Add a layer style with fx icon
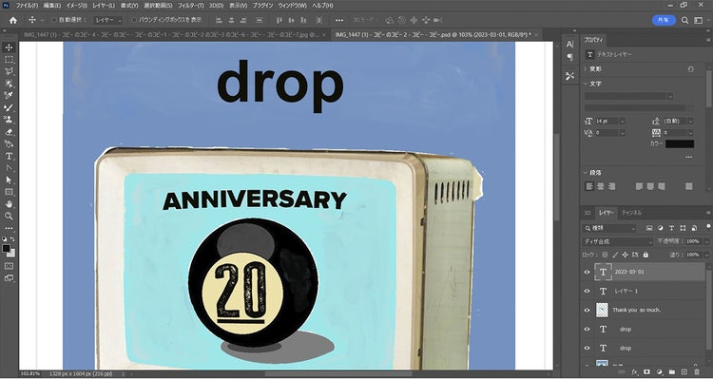Screen dimensions: 713x379 (x=635, y=371)
